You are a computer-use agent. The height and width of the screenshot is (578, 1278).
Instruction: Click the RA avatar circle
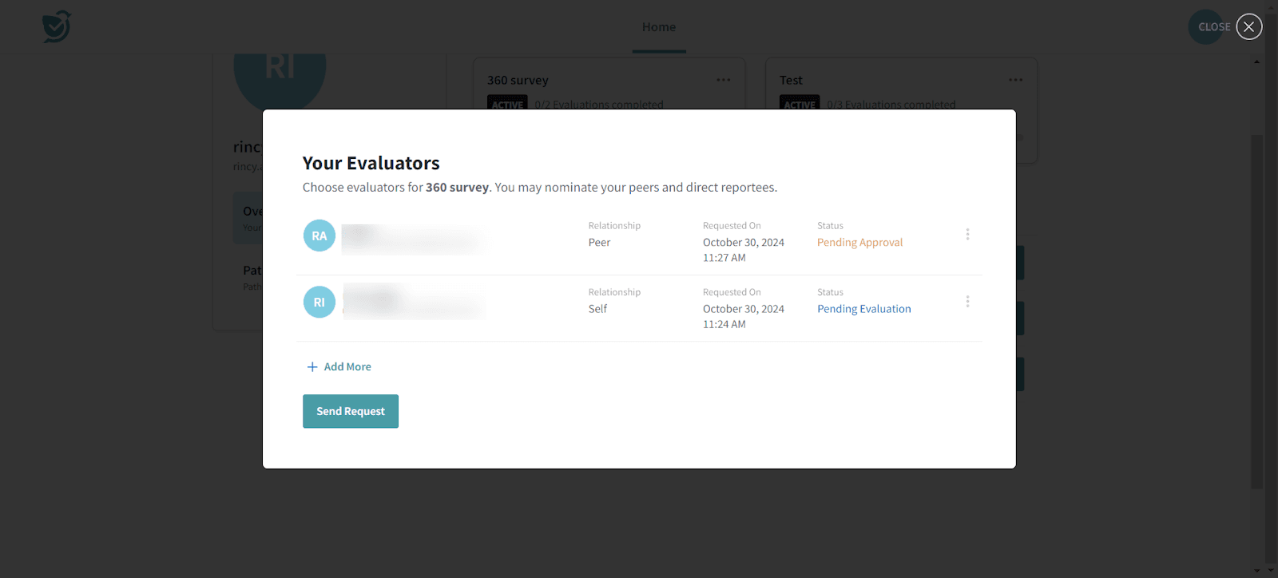319,236
